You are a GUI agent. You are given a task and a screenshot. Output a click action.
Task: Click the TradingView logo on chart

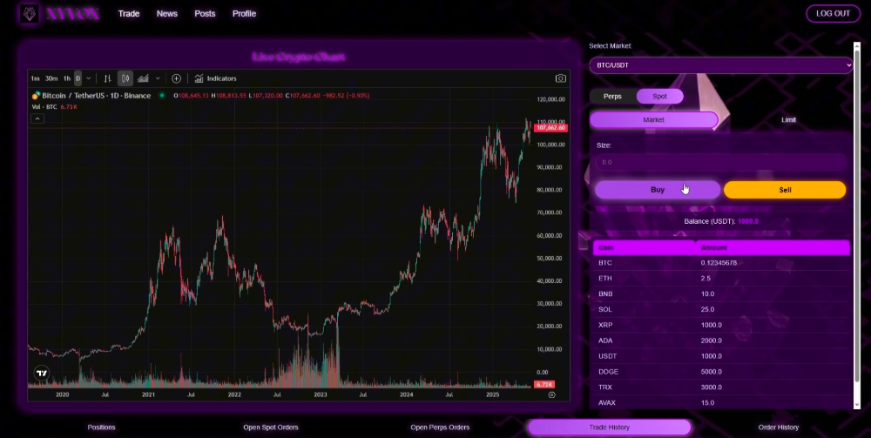coord(41,374)
